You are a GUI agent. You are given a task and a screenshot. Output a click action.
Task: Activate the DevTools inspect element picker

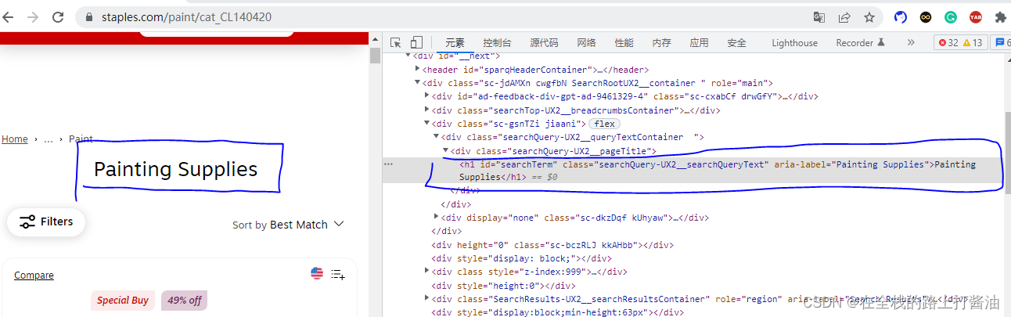tap(396, 42)
